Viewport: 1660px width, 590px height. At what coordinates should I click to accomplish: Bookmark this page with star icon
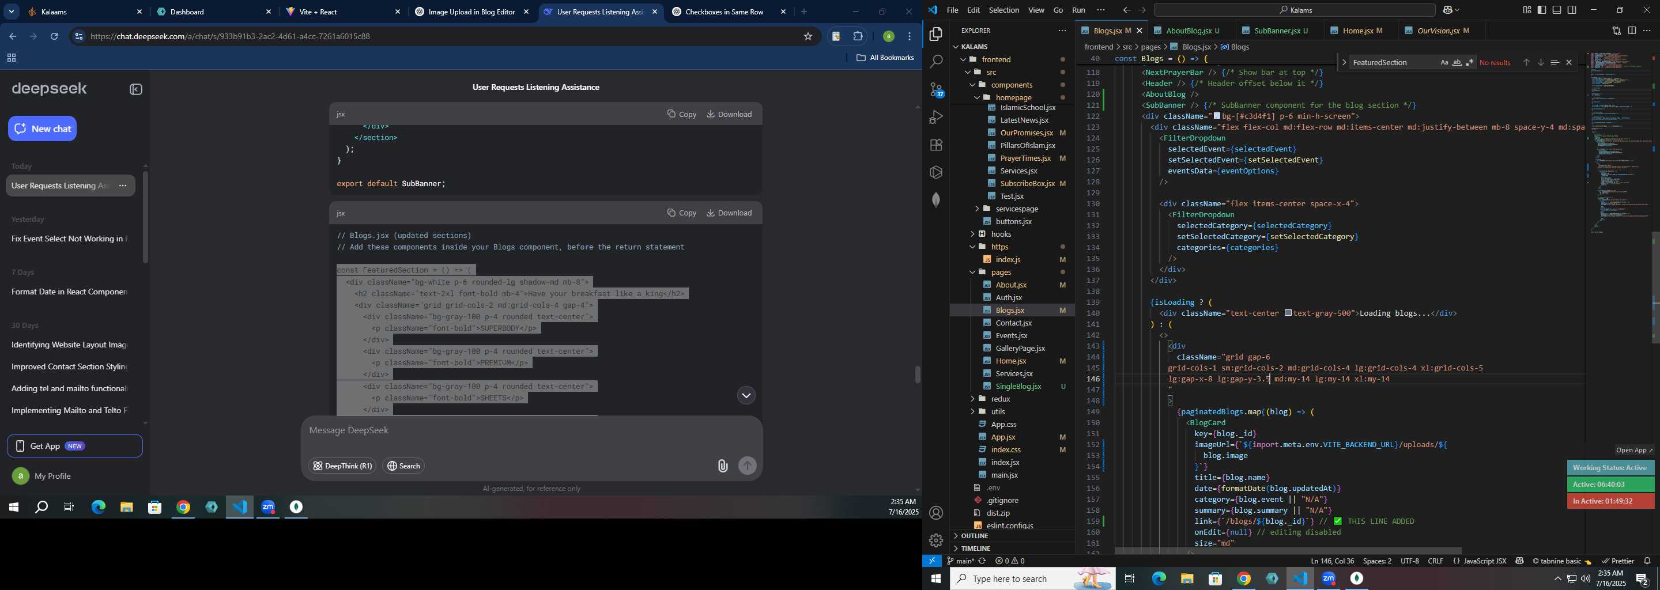point(808,37)
